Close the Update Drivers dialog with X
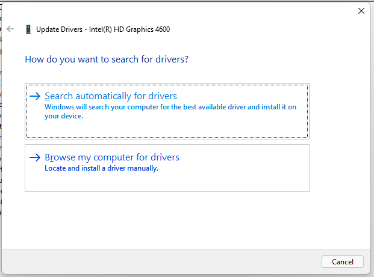The height and width of the screenshot is (277, 374). (361, 11)
